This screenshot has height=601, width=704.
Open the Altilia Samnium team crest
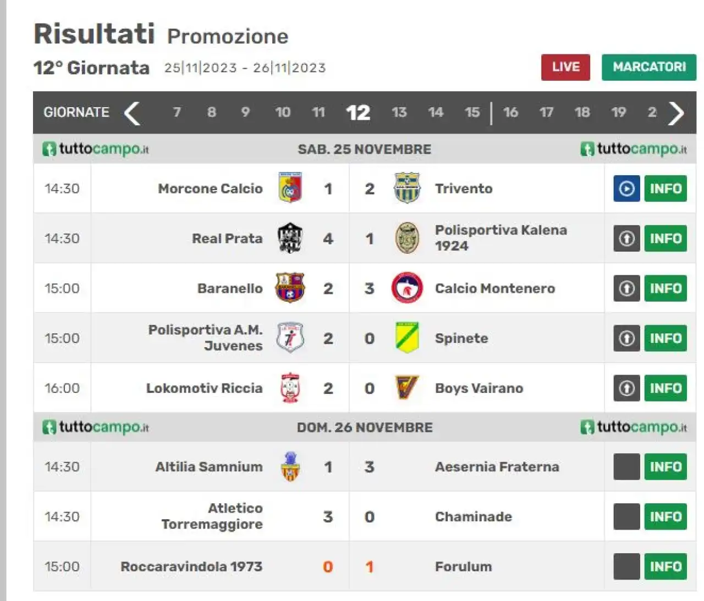pyautogui.click(x=290, y=466)
